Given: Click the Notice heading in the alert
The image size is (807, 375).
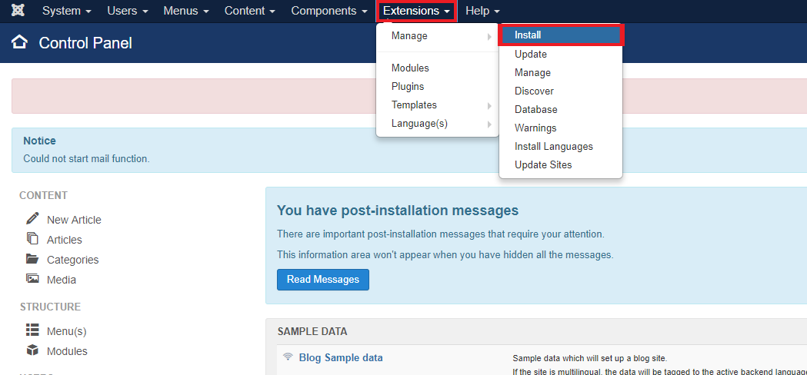Looking at the screenshot, I should click(40, 141).
